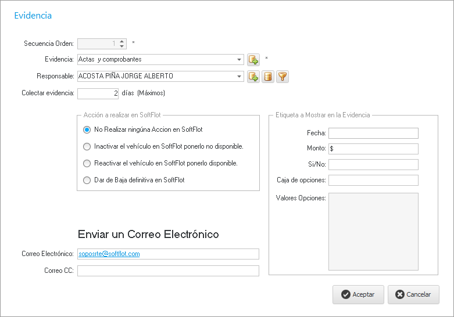Viewport: 454px width, 317px height.
Task: Click add-record icon next to Responsable dropdown
Action: pyautogui.click(x=253, y=76)
